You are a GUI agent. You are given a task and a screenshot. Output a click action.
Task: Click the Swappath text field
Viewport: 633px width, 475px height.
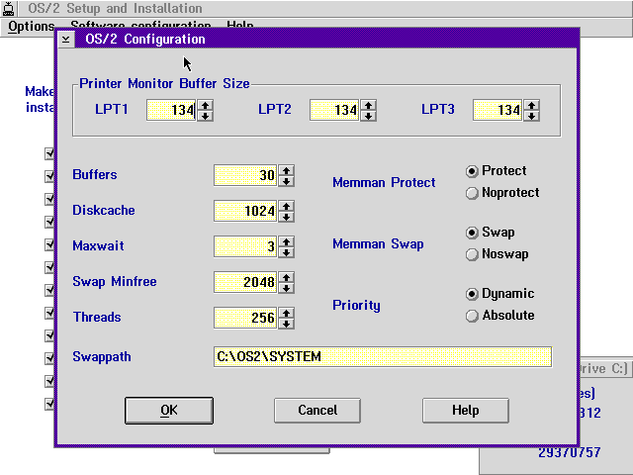click(x=383, y=357)
